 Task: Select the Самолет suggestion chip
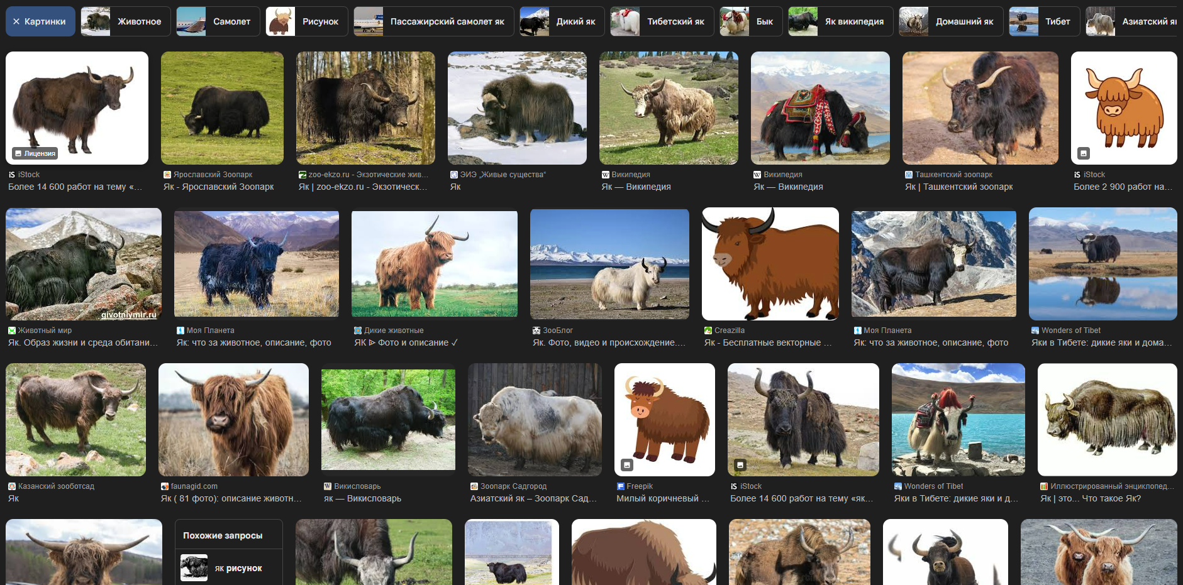point(218,21)
